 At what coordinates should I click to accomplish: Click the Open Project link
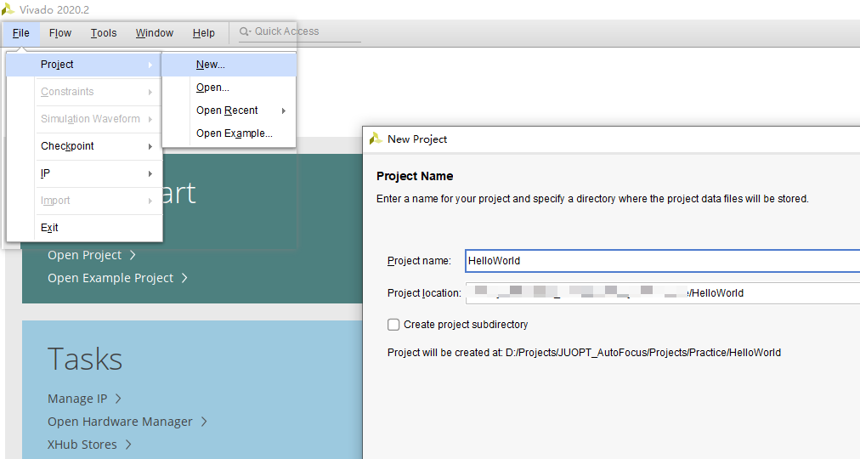(x=84, y=255)
